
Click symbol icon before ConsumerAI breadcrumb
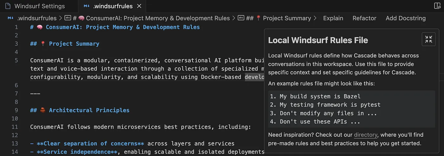point(68,18)
